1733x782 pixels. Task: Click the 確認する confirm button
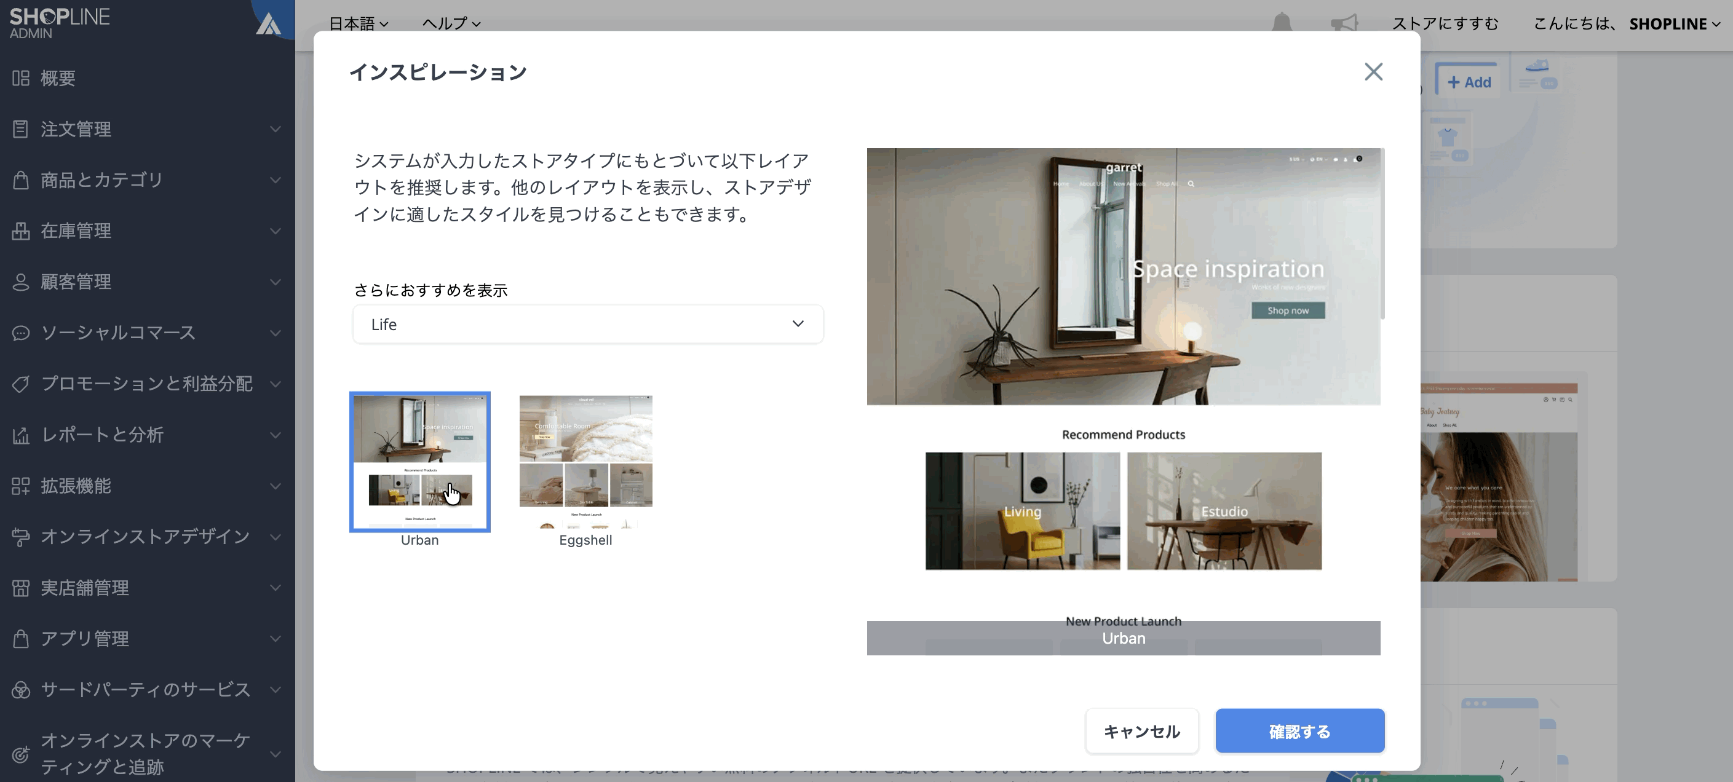pos(1299,731)
